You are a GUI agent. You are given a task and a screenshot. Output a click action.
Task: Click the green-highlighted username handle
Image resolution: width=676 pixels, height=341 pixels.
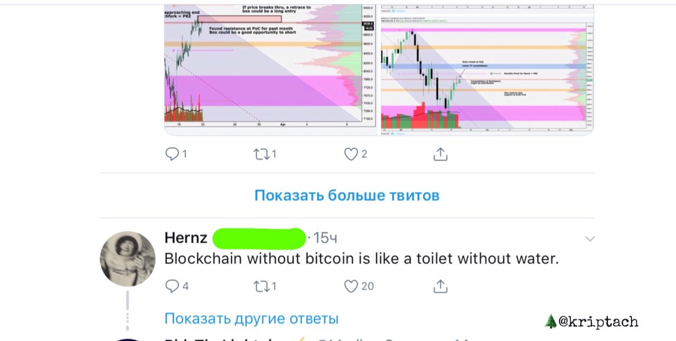pos(259,238)
